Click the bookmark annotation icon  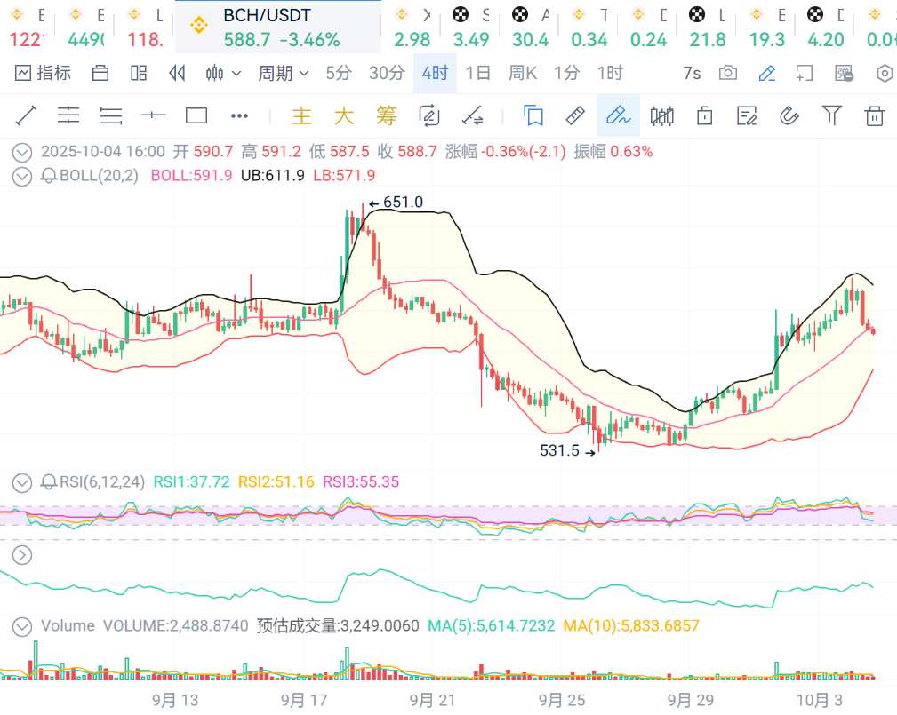(533, 116)
